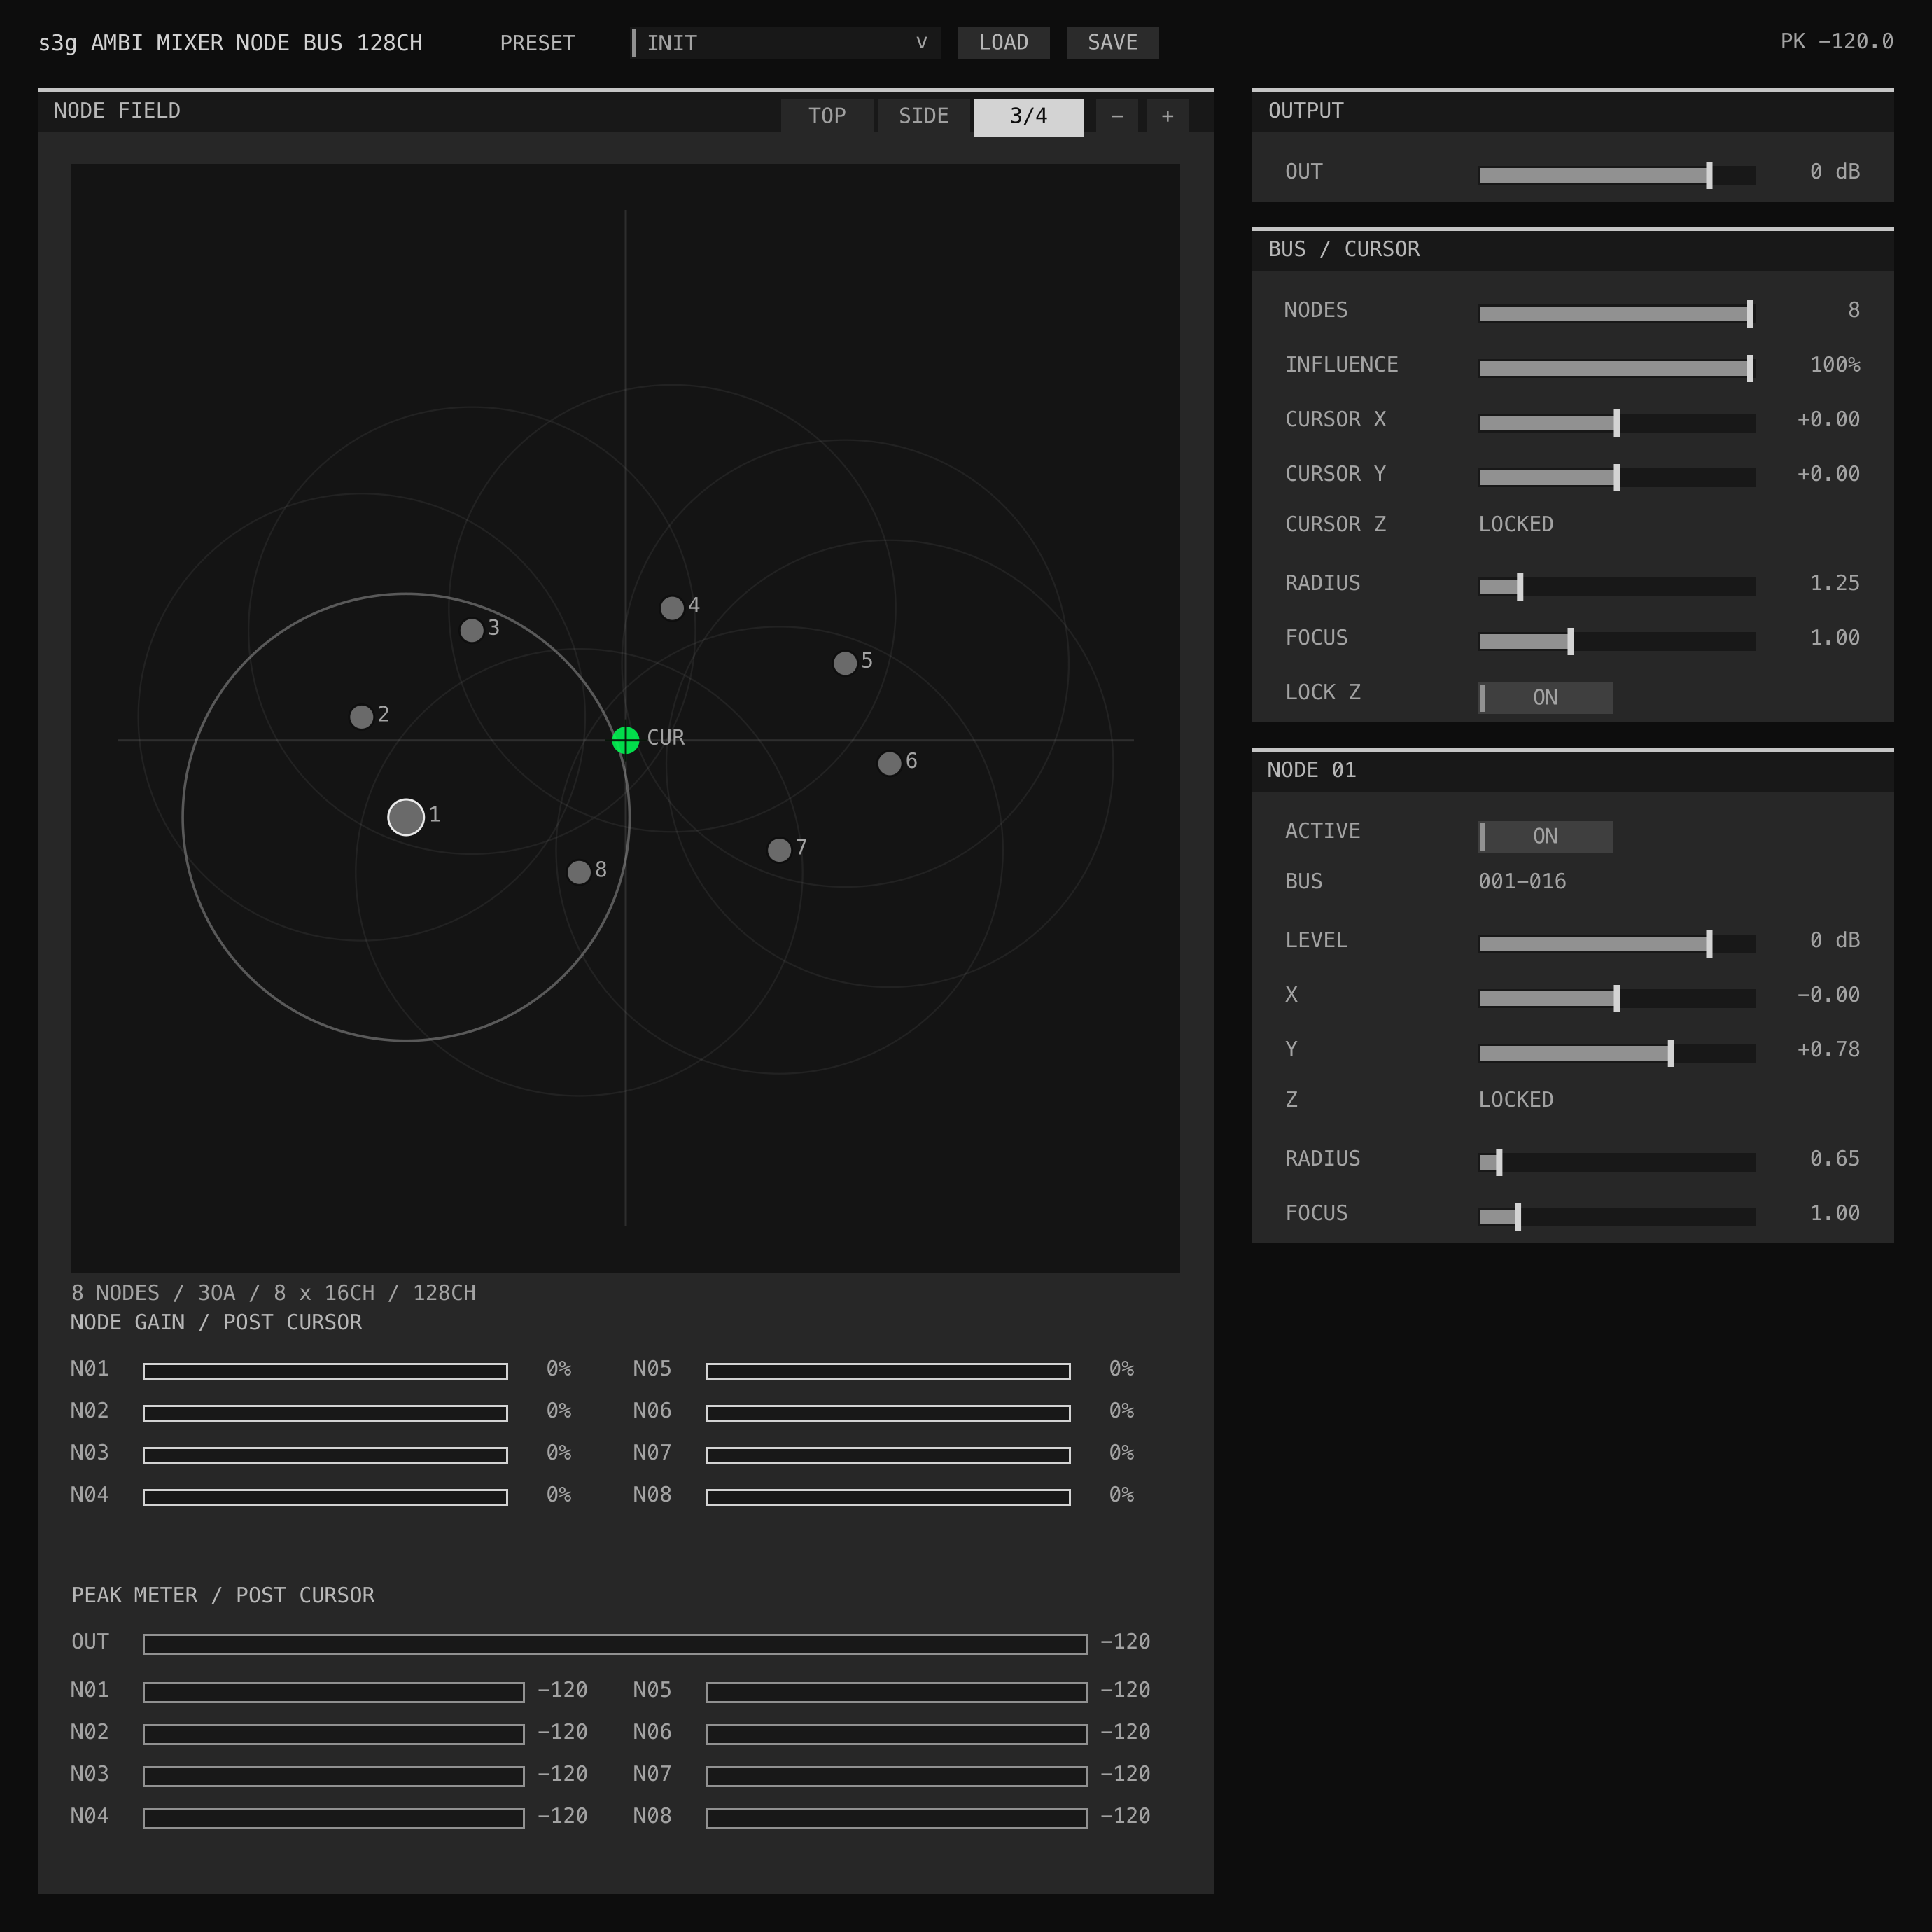Click the '8 NODES / 3OA / 8 x 16CH / 128CH' status text
Image resolution: width=1932 pixels, height=1932 pixels.
point(273,1293)
